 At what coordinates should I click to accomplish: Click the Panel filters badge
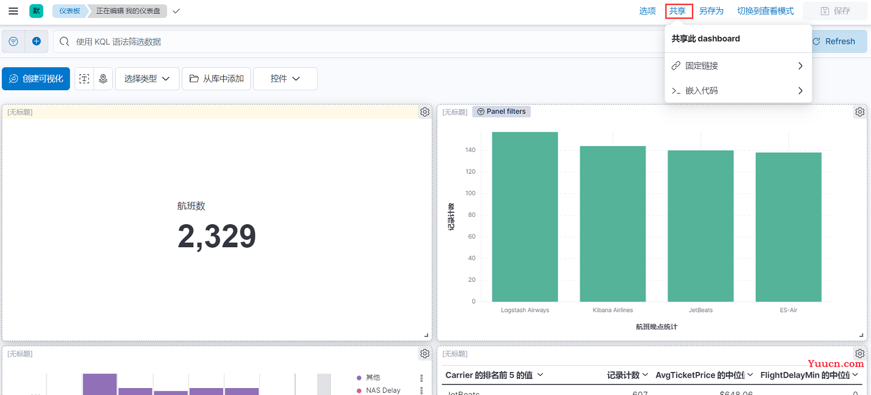tap(502, 112)
